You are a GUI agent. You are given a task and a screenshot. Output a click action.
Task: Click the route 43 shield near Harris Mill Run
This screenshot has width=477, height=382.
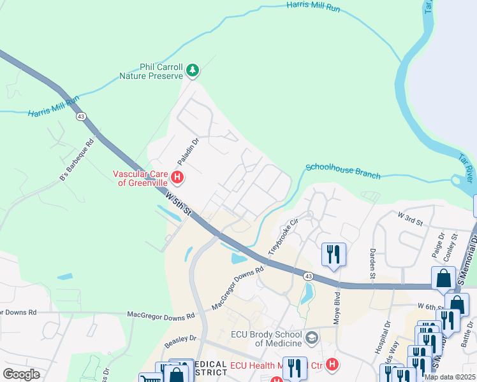[x=81, y=117]
